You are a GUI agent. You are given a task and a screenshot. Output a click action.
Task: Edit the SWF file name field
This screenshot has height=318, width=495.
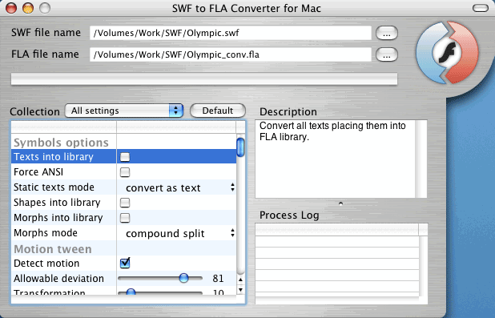tap(231, 33)
